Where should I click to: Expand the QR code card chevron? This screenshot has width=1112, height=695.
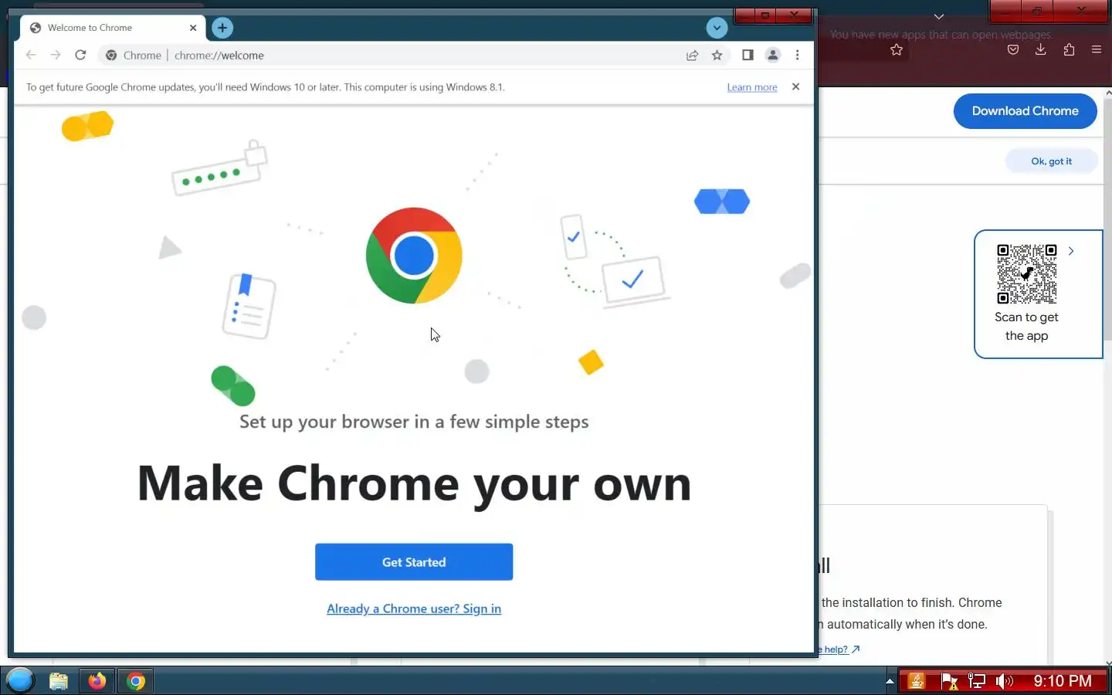pyautogui.click(x=1071, y=251)
